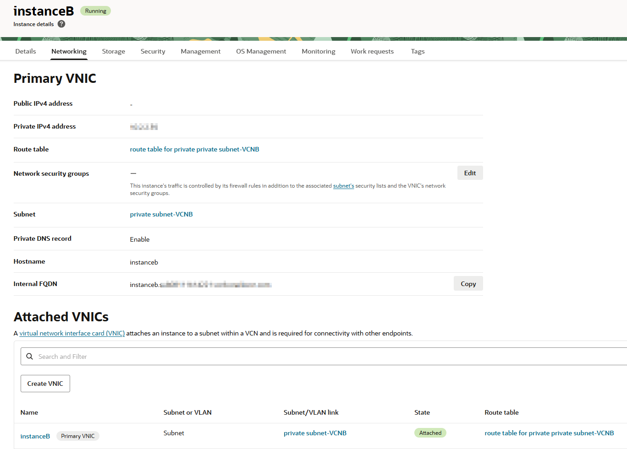This screenshot has width=627, height=449.
Task: Click the Instance details help icon
Action: click(61, 24)
